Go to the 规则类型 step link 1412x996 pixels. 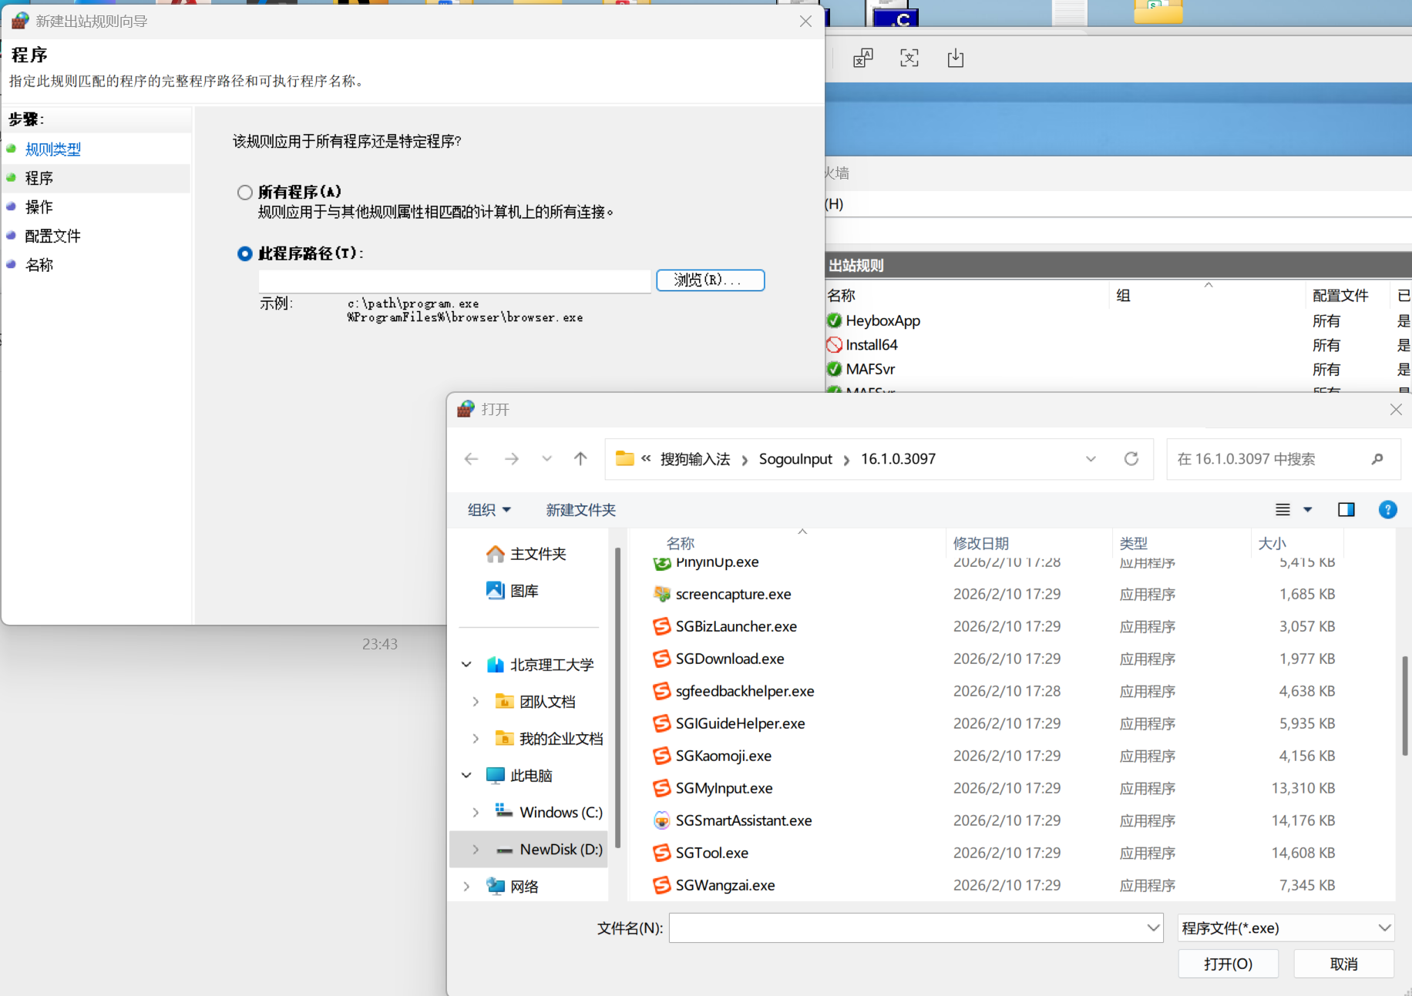pyautogui.click(x=53, y=149)
